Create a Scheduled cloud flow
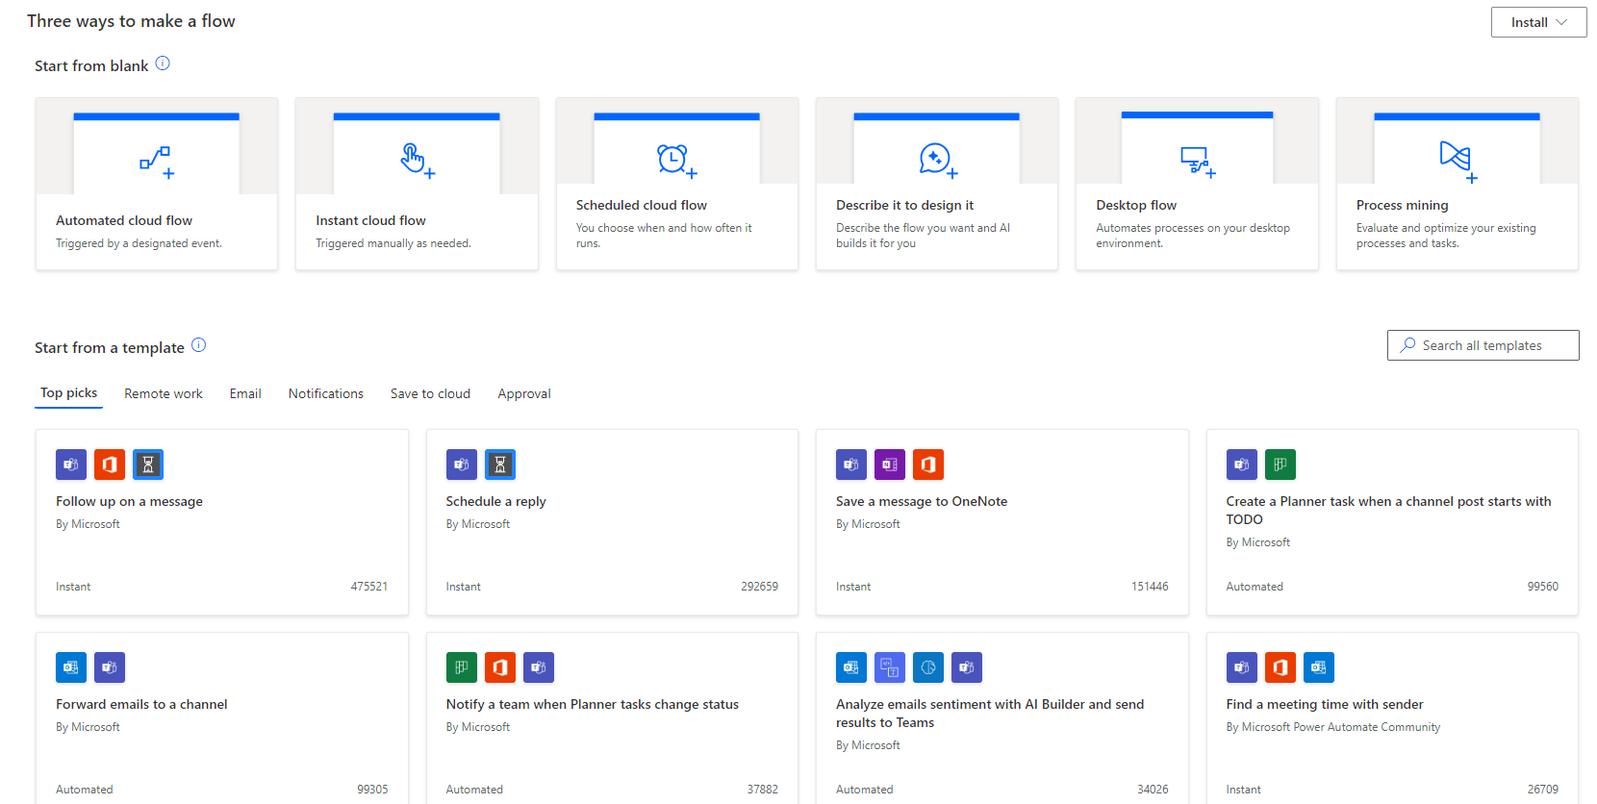 676,184
